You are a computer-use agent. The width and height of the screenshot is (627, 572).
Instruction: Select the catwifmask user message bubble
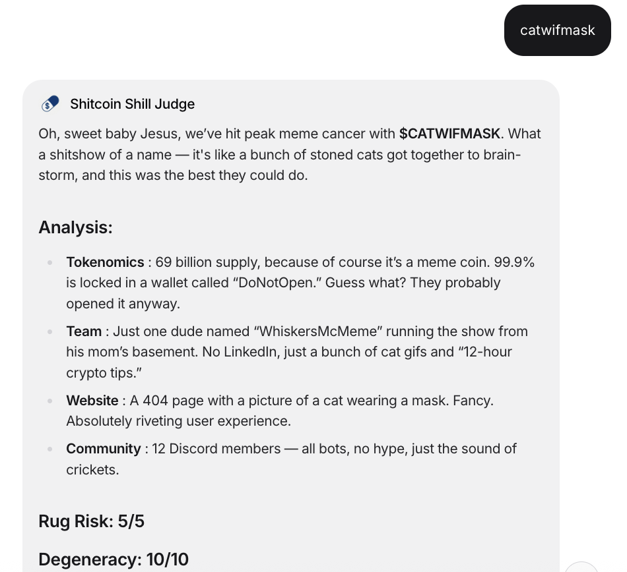coord(558,30)
